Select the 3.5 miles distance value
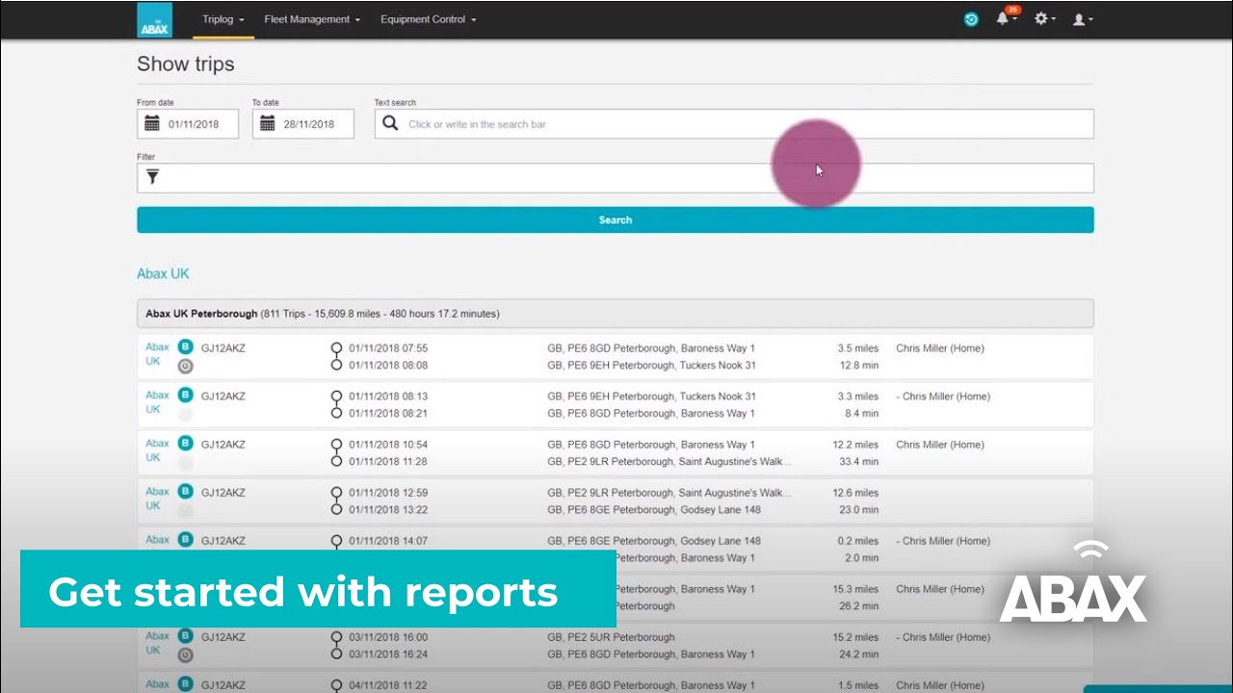The height and width of the screenshot is (693, 1233). click(x=858, y=348)
